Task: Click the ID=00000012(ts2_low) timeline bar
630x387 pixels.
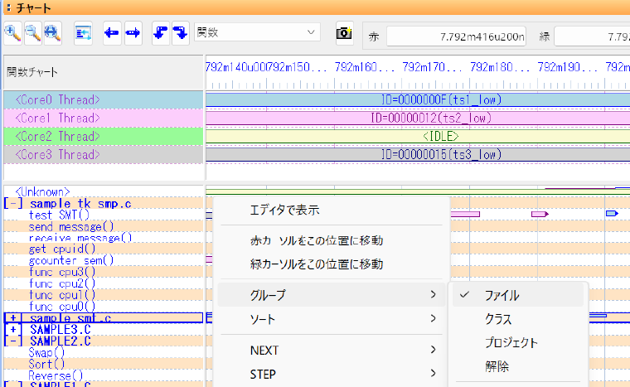Action: pos(418,118)
